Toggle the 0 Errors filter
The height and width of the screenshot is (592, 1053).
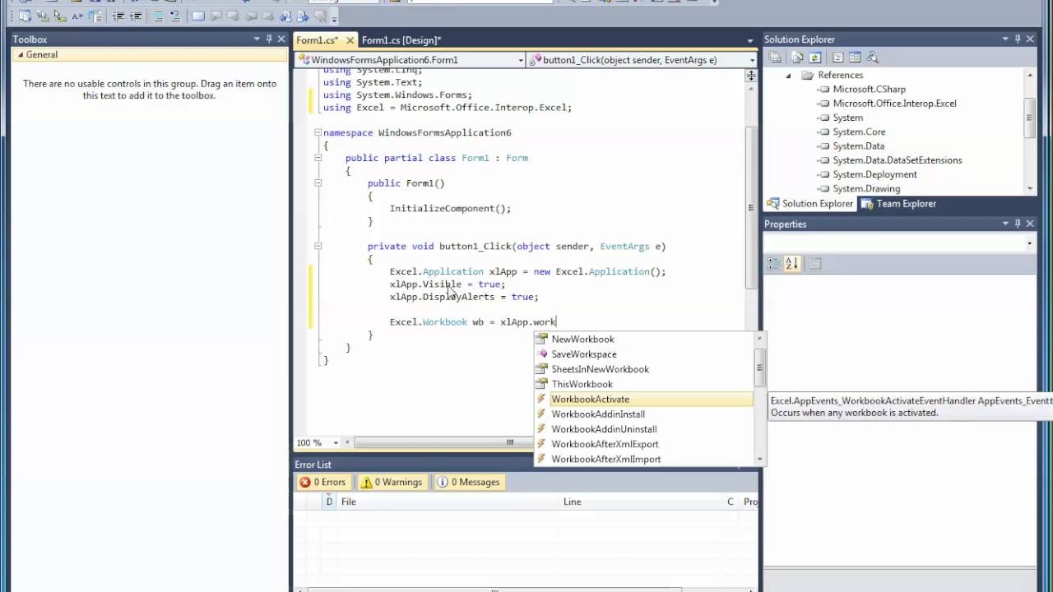click(322, 482)
